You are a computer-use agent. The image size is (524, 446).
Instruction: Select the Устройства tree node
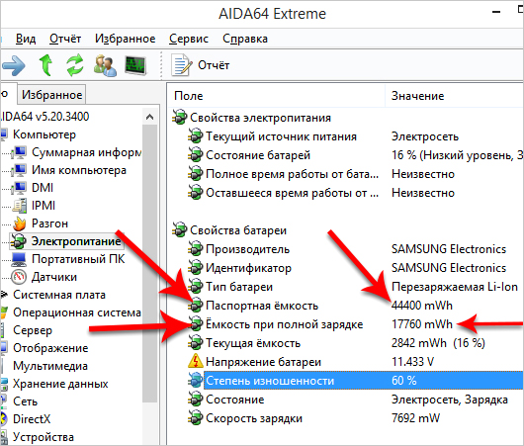[x=44, y=437]
